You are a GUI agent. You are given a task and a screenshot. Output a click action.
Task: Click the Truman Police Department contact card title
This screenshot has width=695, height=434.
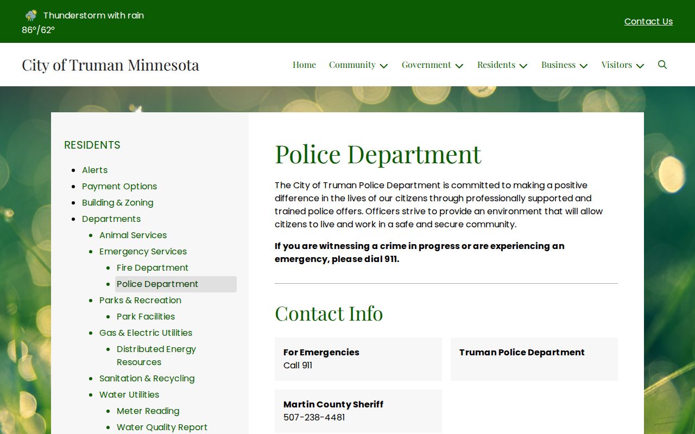point(522,352)
